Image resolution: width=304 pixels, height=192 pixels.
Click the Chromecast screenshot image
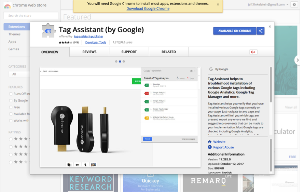coord(120,117)
